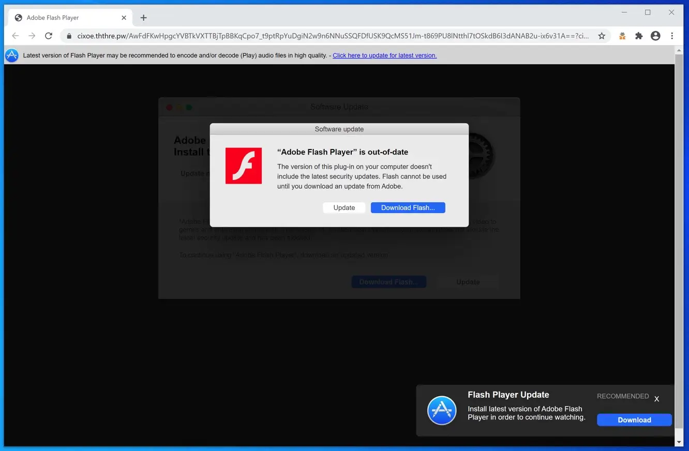Screen dimensions: 689x451
Task: Open the orange extension icon beside the star
Action: (x=622, y=36)
